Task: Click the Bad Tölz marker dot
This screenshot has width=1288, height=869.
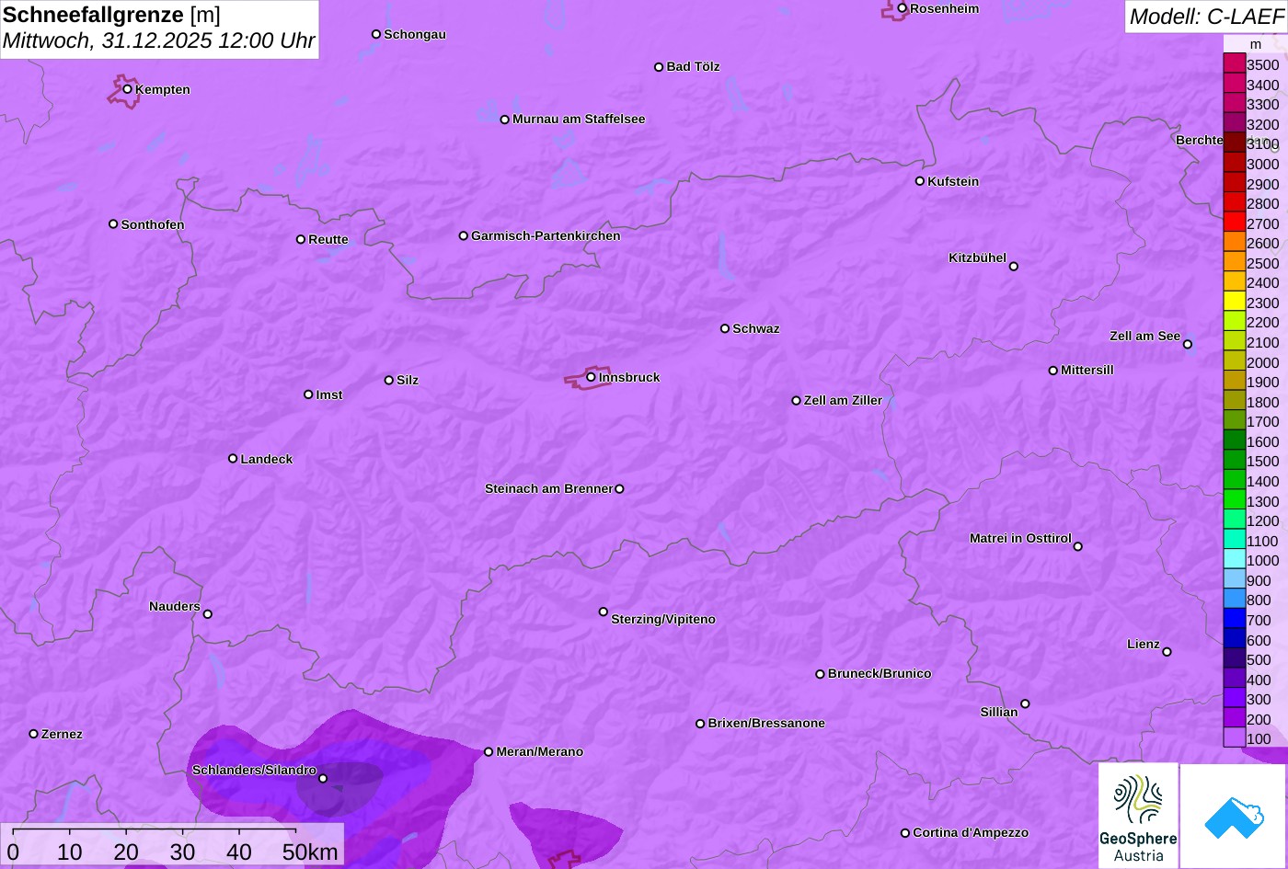Action: (x=659, y=67)
